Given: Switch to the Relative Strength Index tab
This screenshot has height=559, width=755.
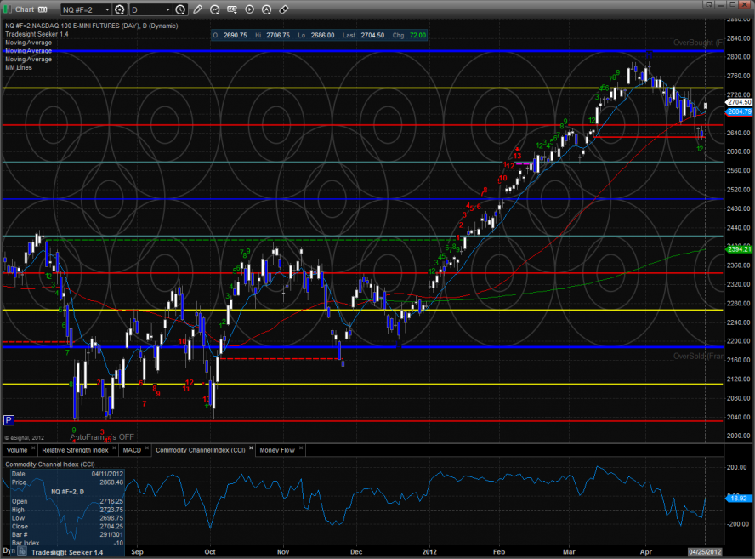Looking at the screenshot, I should pyautogui.click(x=75, y=449).
